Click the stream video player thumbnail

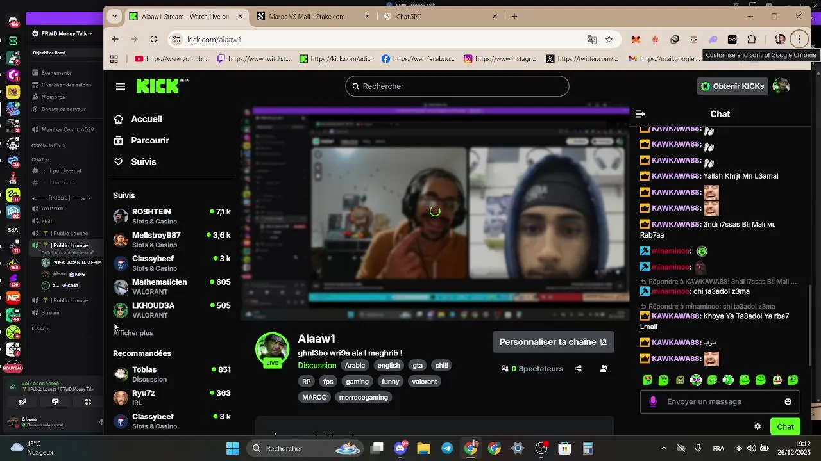pos(435,212)
